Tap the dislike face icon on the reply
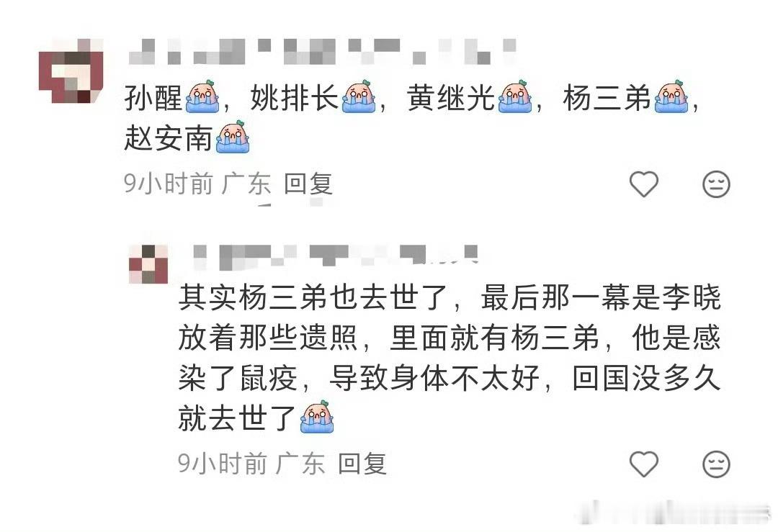Screen dimensions: 778x532 pos(716,464)
